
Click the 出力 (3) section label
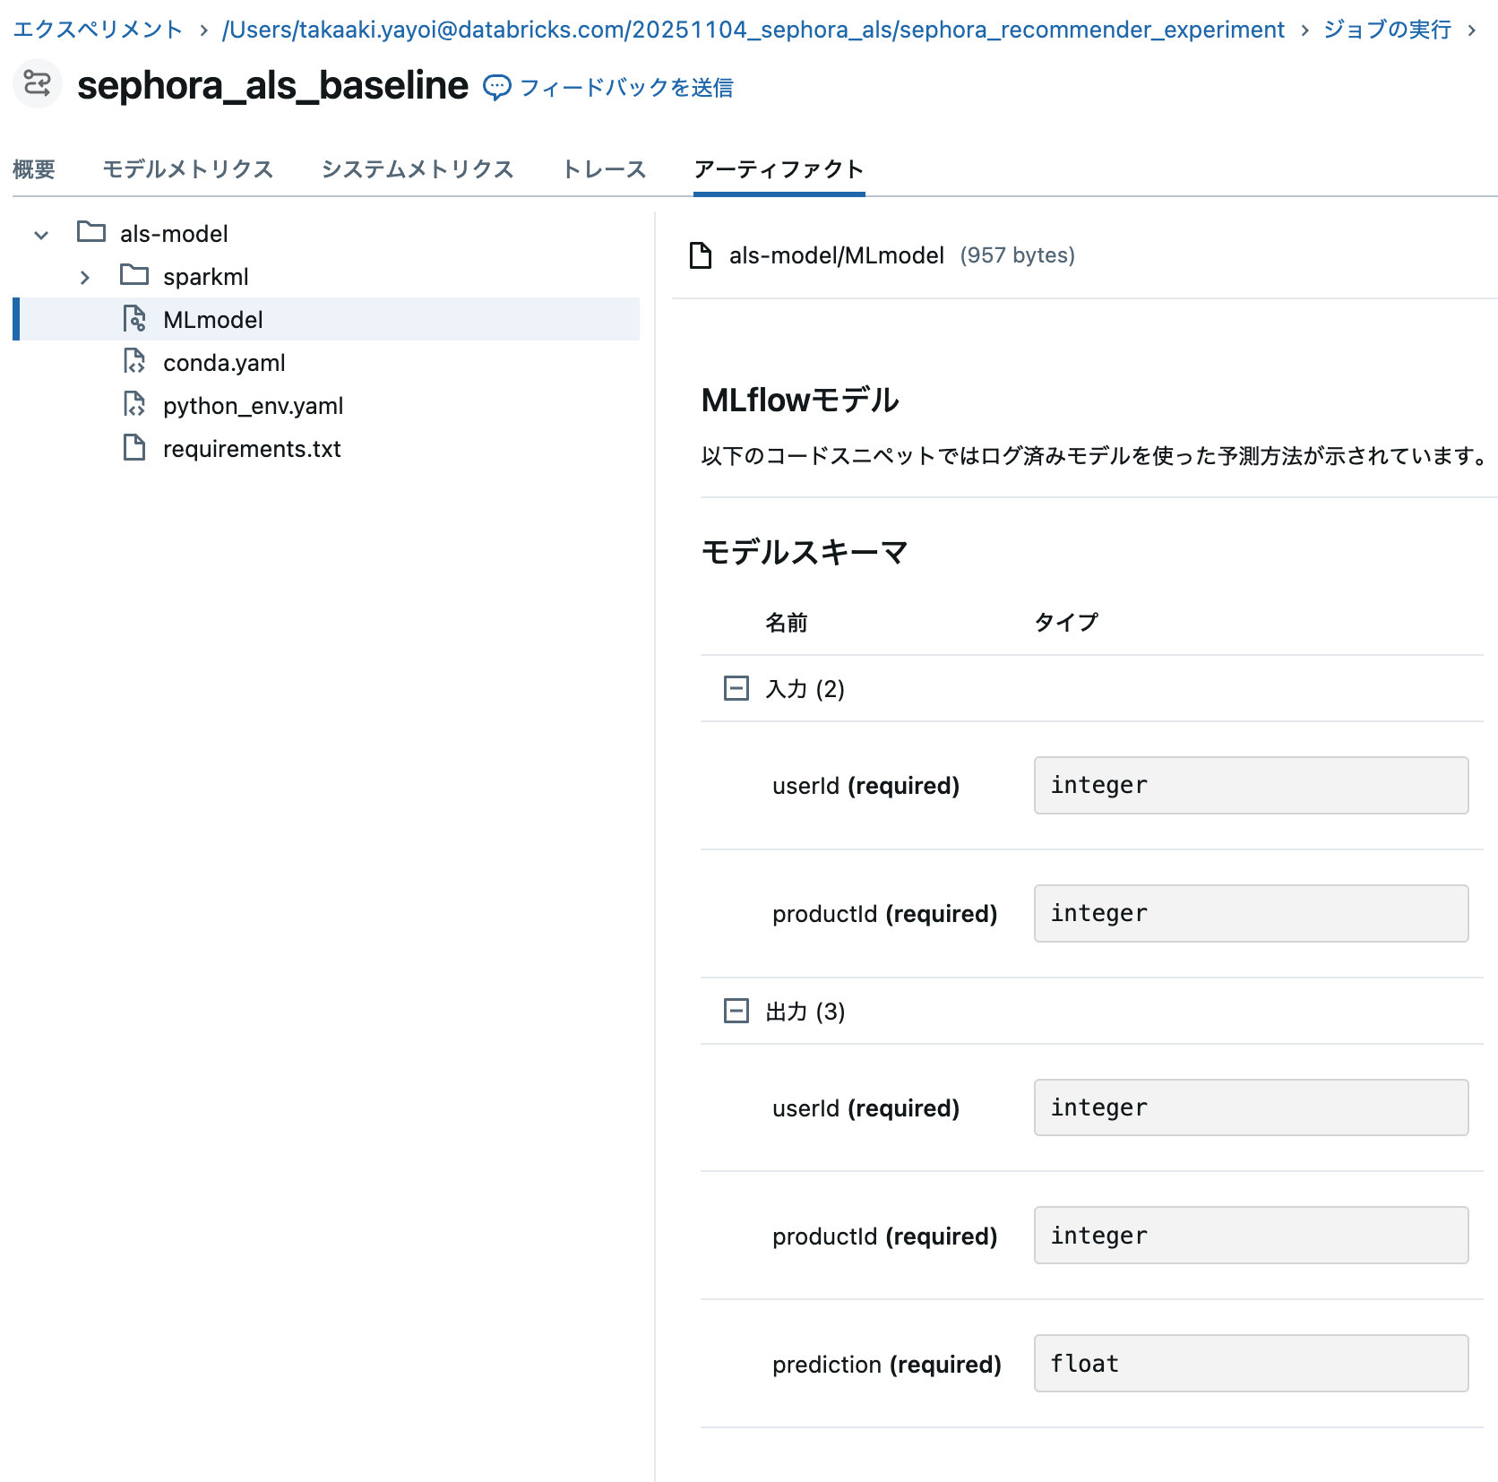[805, 1012]
